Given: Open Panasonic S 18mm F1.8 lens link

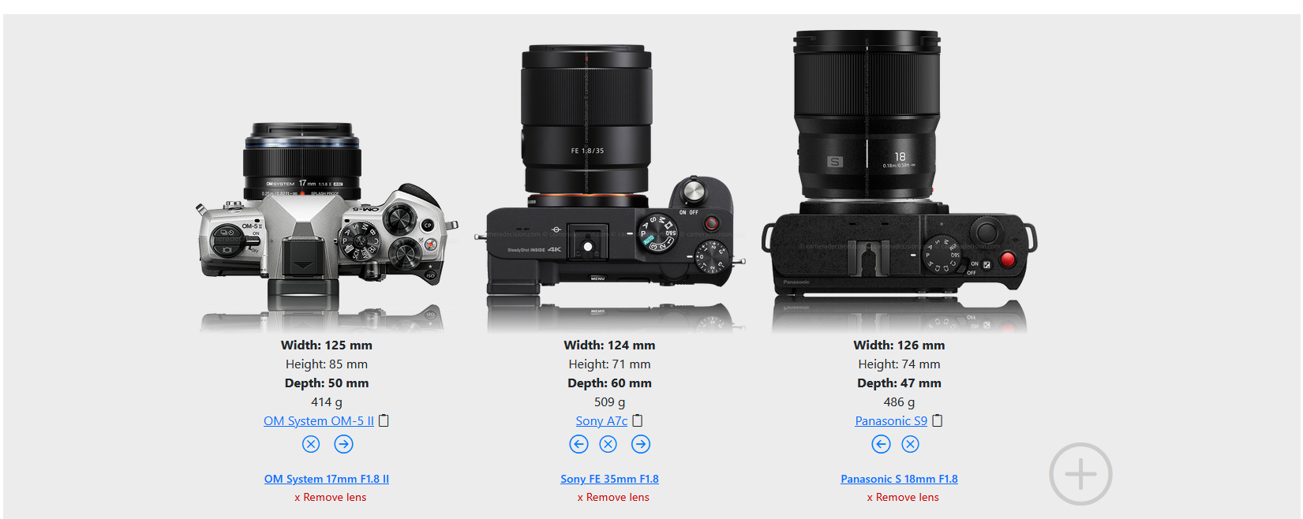Looking at the screenshot, I should pyautogui.click(x=899, y=479).
